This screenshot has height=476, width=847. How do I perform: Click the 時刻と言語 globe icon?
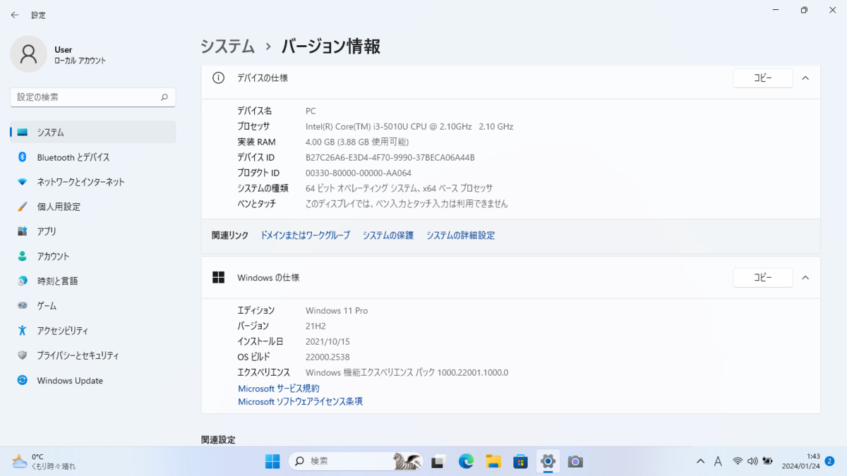[23, 281]
